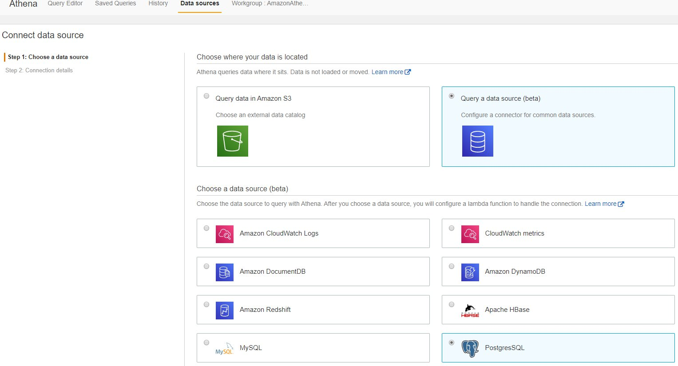Switch to the Data sources tab
Screen dimensions: 678x366
point(200,4)
